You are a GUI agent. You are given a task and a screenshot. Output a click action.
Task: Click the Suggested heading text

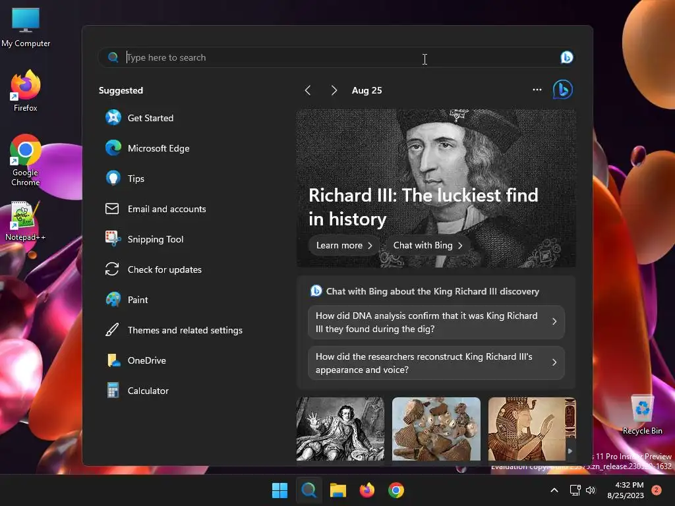pyautogui.click(x=121, y=90)
